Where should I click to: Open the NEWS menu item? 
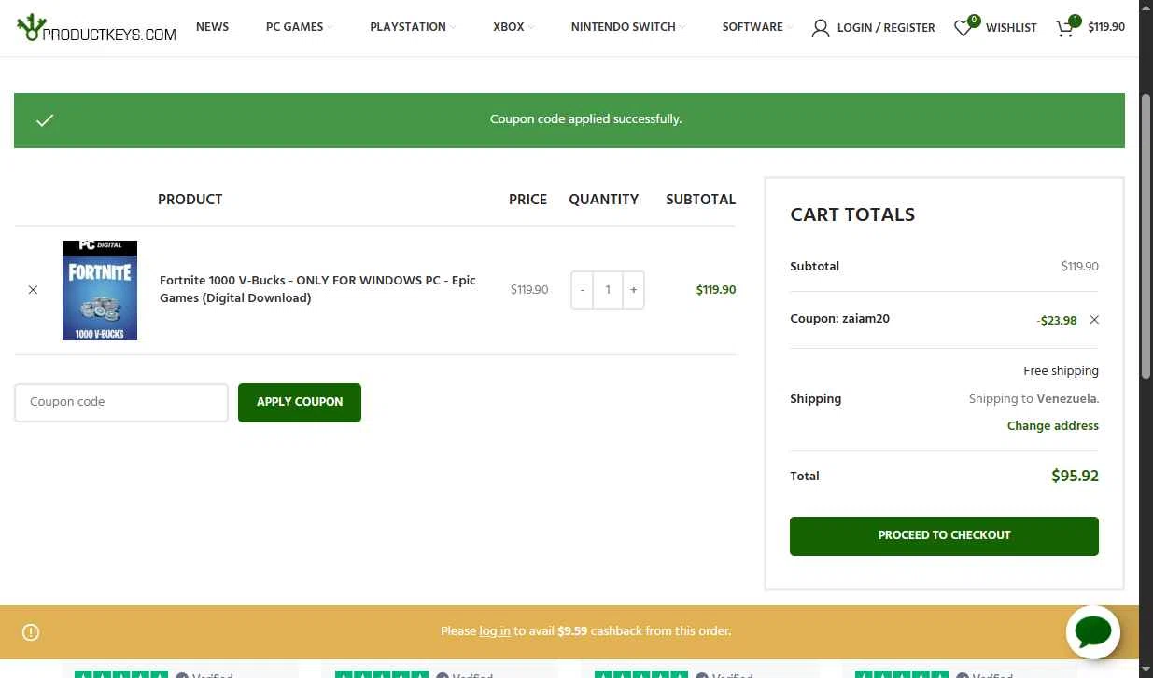pos(212,27)
